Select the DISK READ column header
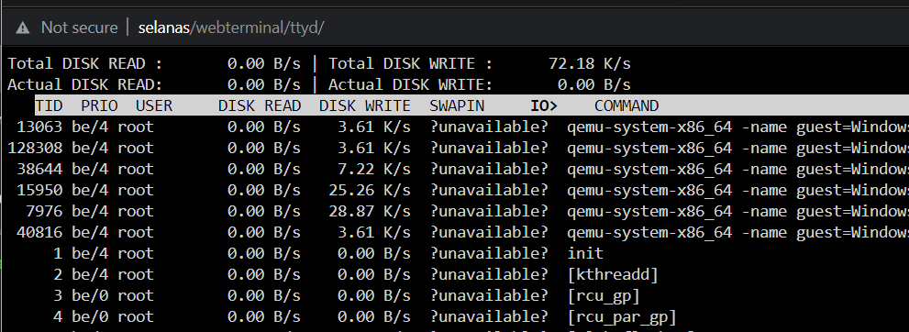Viewport: 909px width, 332px height. click(x=260, y=105)
